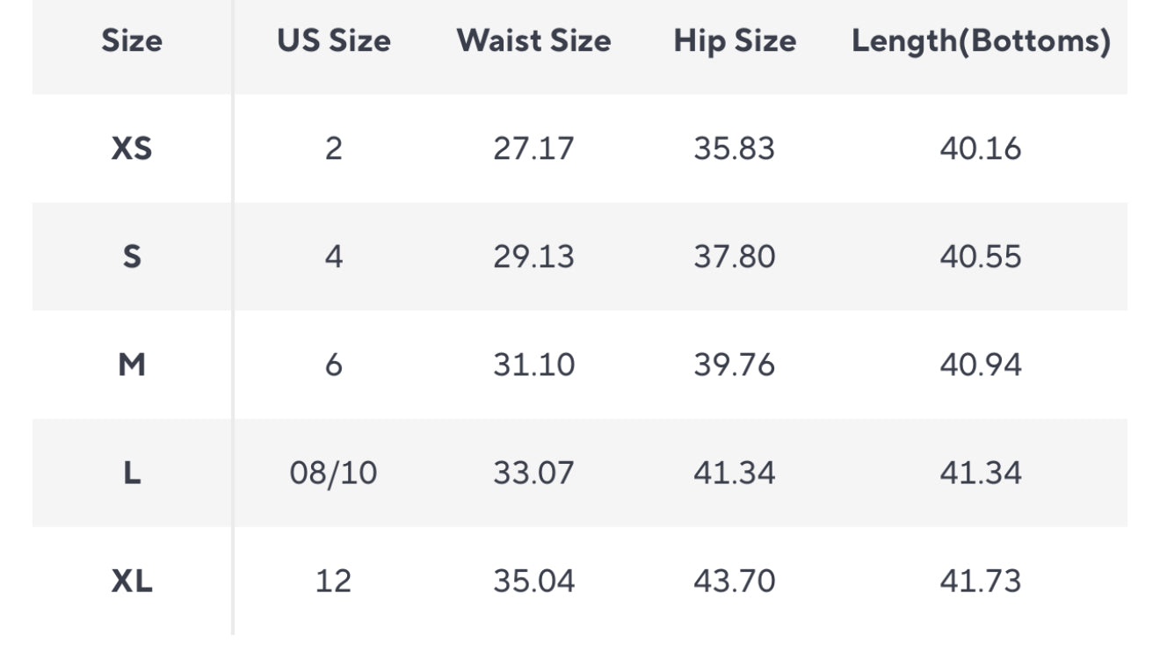Click the Size column header

(x=132, y=40)
